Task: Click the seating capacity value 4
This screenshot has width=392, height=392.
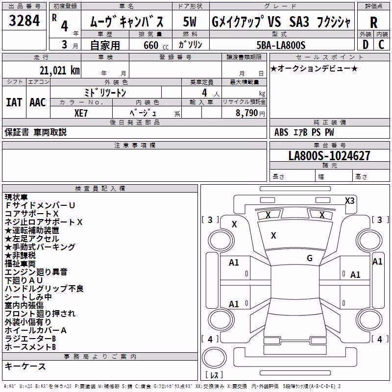Action: 204,93
